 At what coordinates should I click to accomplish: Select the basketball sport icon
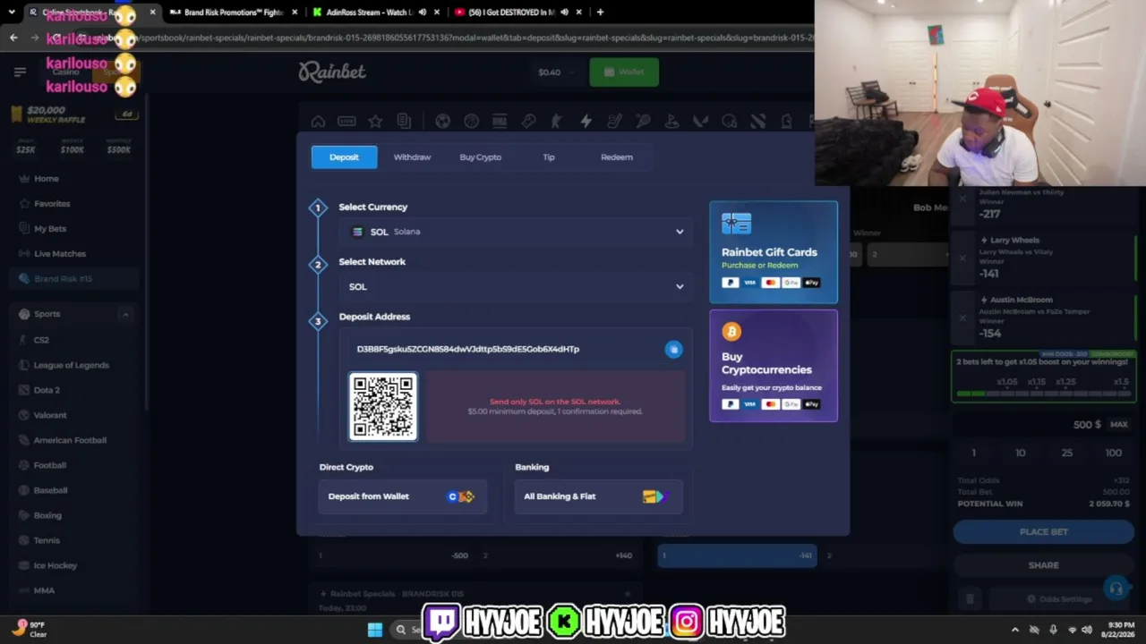point(471,122)
